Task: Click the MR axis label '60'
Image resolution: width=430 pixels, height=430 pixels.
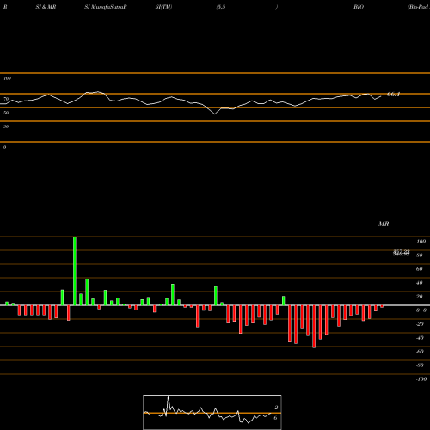Action: tap(420, 269)
